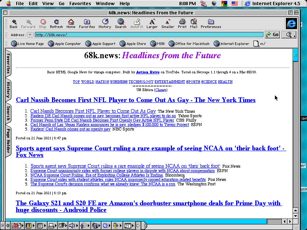Open the Live Home Page favorite

[27, 43]
